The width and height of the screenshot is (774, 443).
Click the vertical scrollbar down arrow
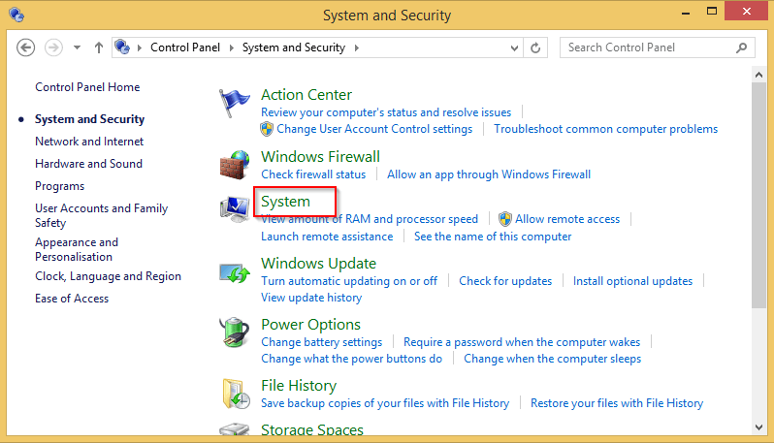click(x=758, y=427)
